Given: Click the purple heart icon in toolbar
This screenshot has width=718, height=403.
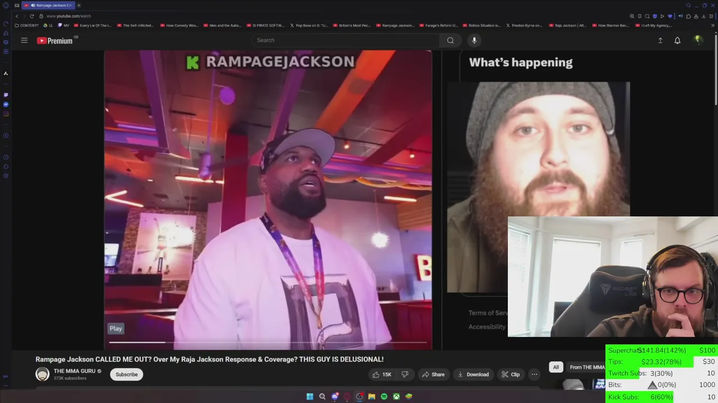Looking at the screenshot, I should tap(670, 16).
